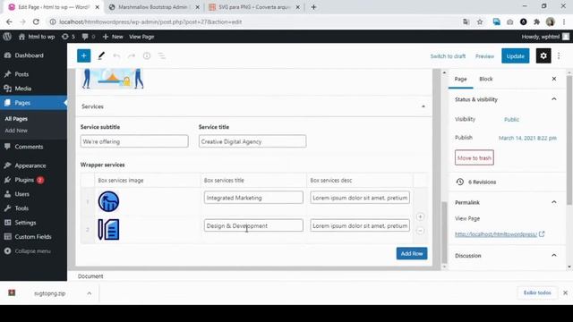Click Switch to draft
Image resolution: width=573 pixels, height=322 pixels.
[x=448, y=56]
